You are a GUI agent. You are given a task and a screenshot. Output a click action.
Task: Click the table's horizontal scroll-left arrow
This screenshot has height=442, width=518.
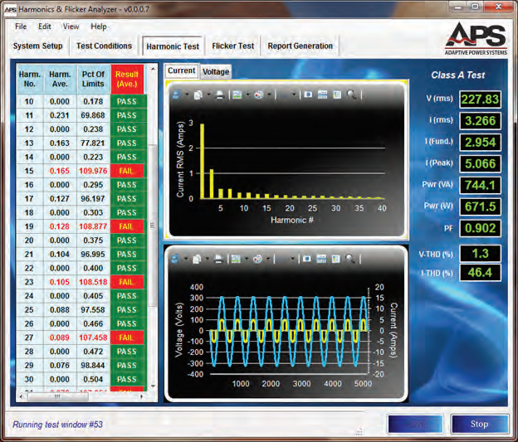pyautogui.click(x=22, y=396)
